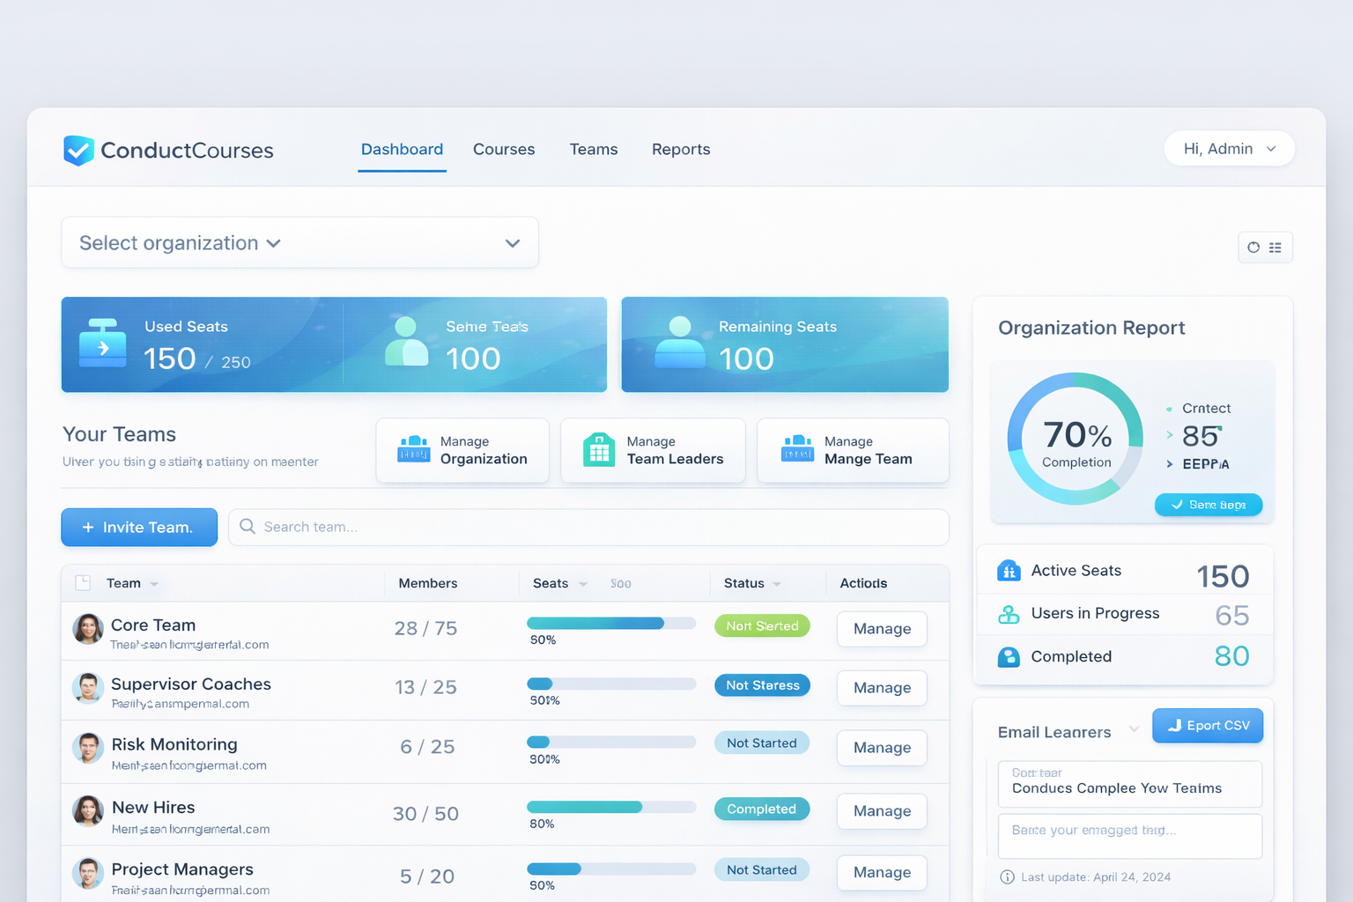Click the Used Seats arrow icon

click(x=103, y=344)
